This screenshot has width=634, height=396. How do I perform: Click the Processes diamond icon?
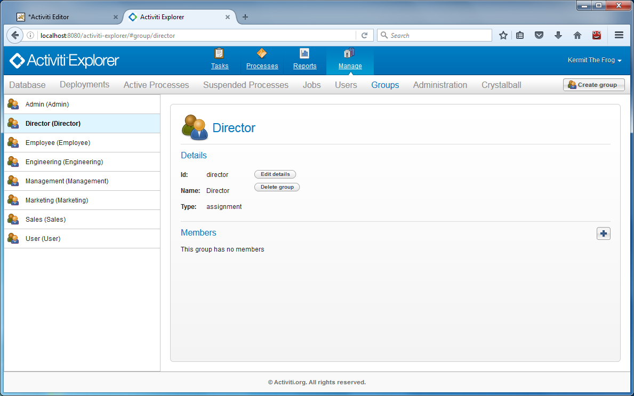(262, 53)
